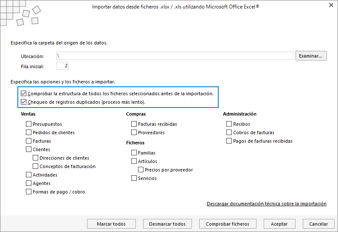The width and height of the screenshot is (338, 232).
Task: Check the Actividades box
Action: click(28, 174)
